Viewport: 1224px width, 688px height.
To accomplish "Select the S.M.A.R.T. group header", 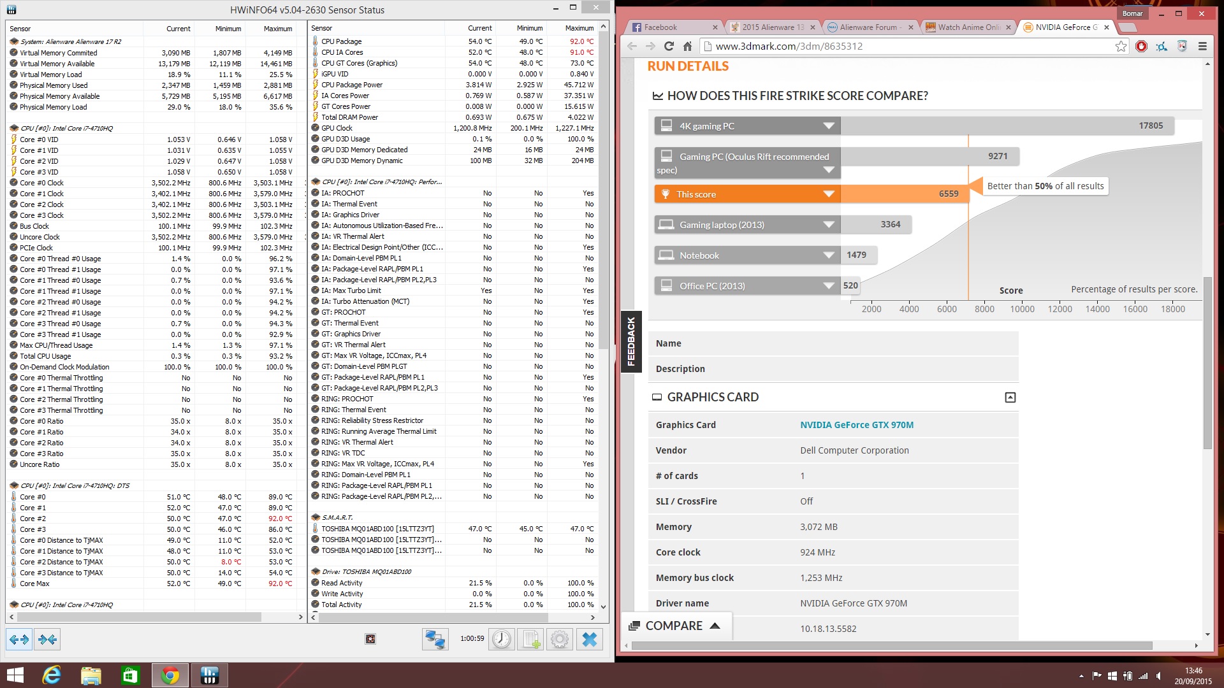I will (x=453, y=517).
